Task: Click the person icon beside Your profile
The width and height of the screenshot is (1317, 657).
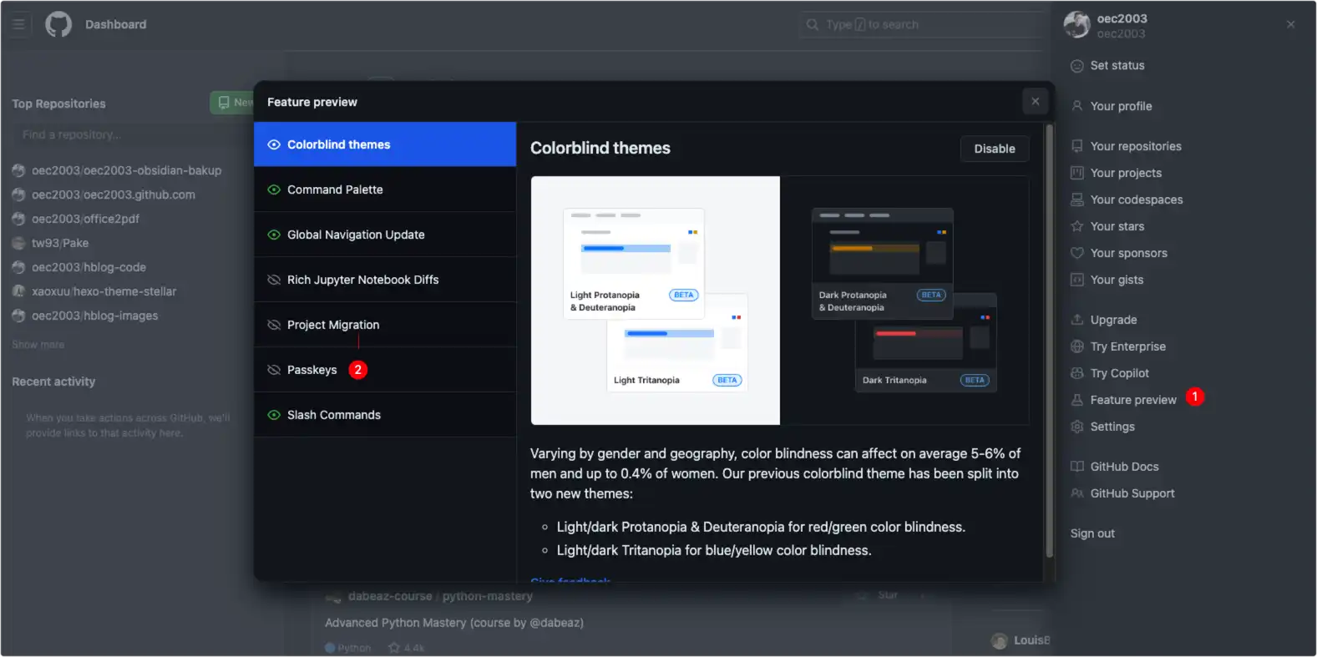Action: tap(1077, 106)
